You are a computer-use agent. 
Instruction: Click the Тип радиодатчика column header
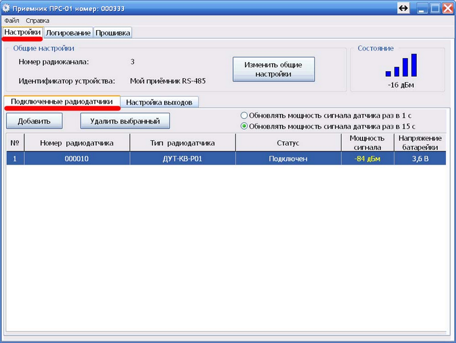182,142
